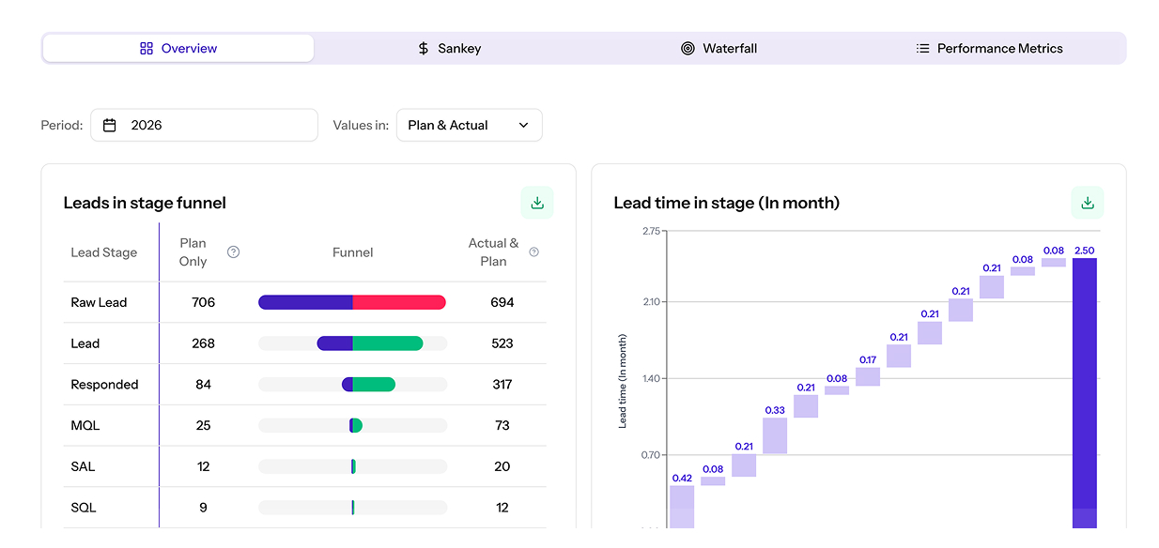1159x548 pixels.
Task: Download the Leads in stage funnel chart
Action: coord(537,203)
